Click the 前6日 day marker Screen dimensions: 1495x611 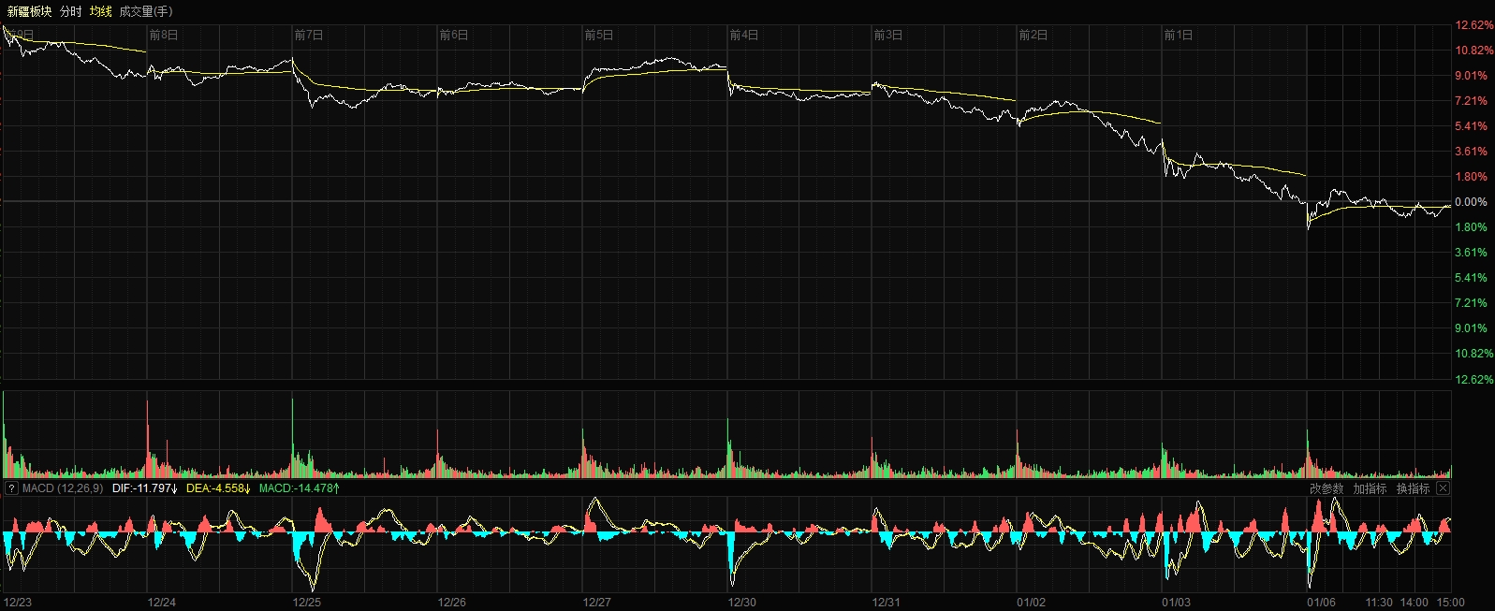click(454, 35)
